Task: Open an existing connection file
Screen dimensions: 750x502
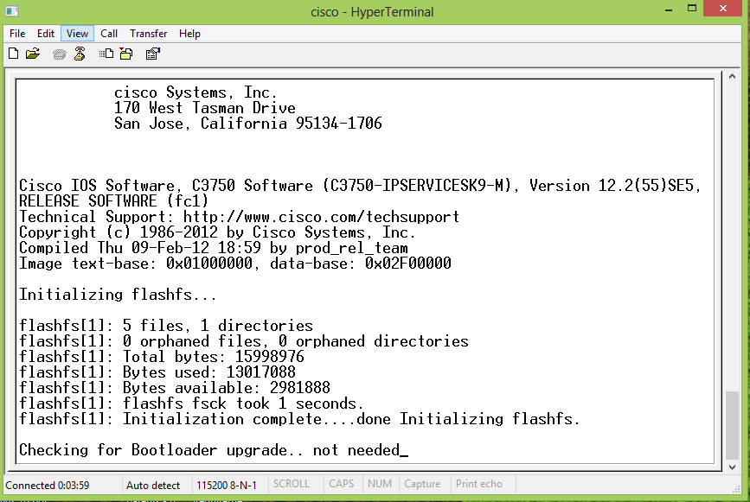Action: pyautogui.click(x=33, y=53)
